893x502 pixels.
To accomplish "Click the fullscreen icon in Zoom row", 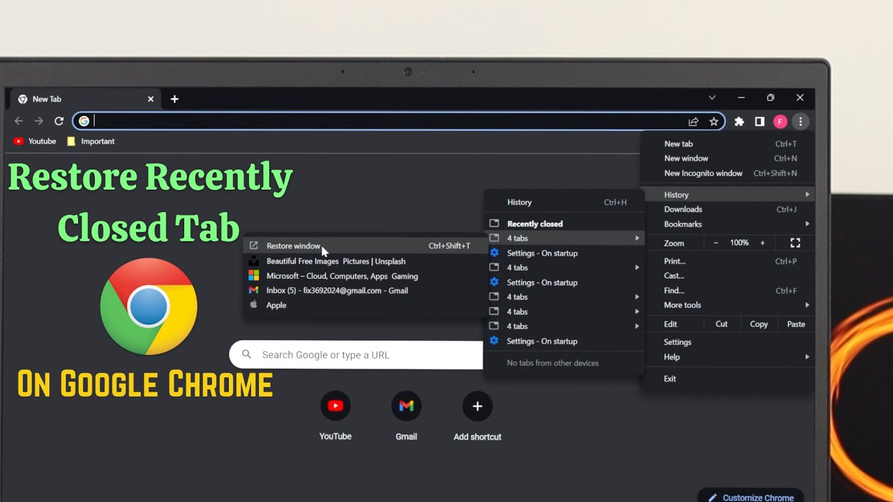I will 795,243.
